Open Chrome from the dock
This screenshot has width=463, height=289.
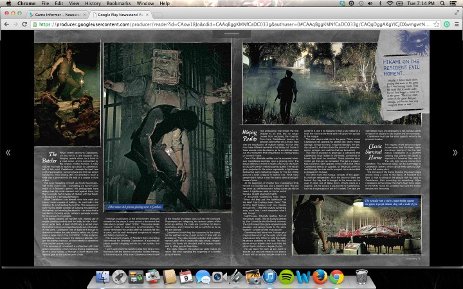coord(336,277)
